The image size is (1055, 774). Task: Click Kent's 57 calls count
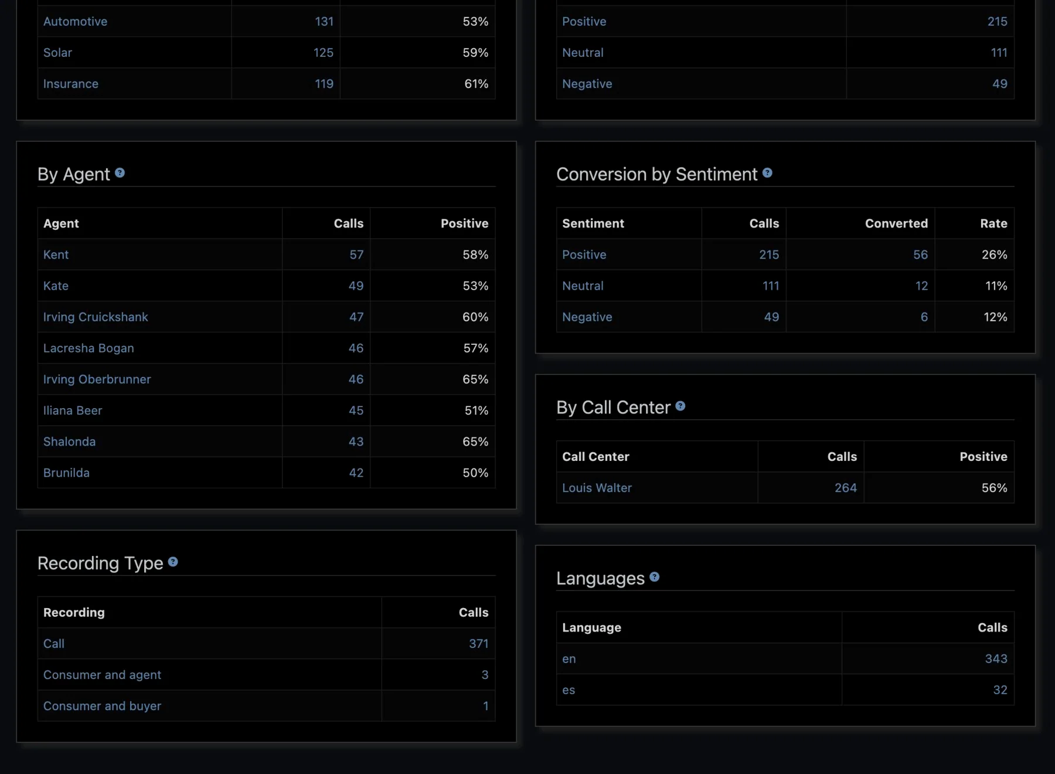click(356, 254)
